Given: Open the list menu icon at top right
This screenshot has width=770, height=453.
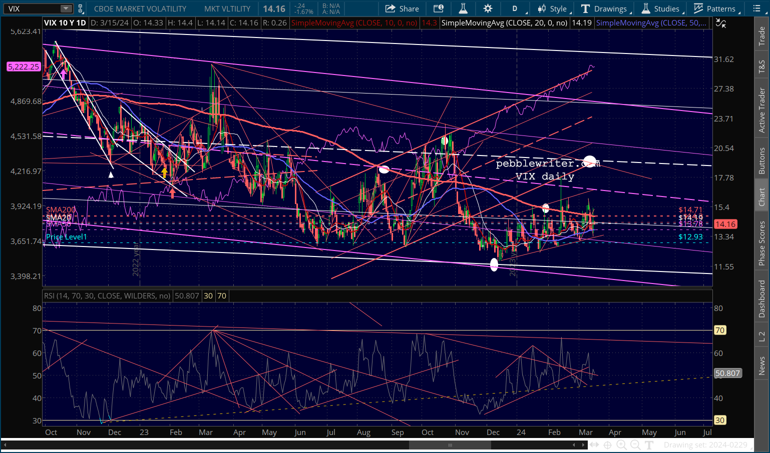Looking at the screenshot, I should [756, 8].
